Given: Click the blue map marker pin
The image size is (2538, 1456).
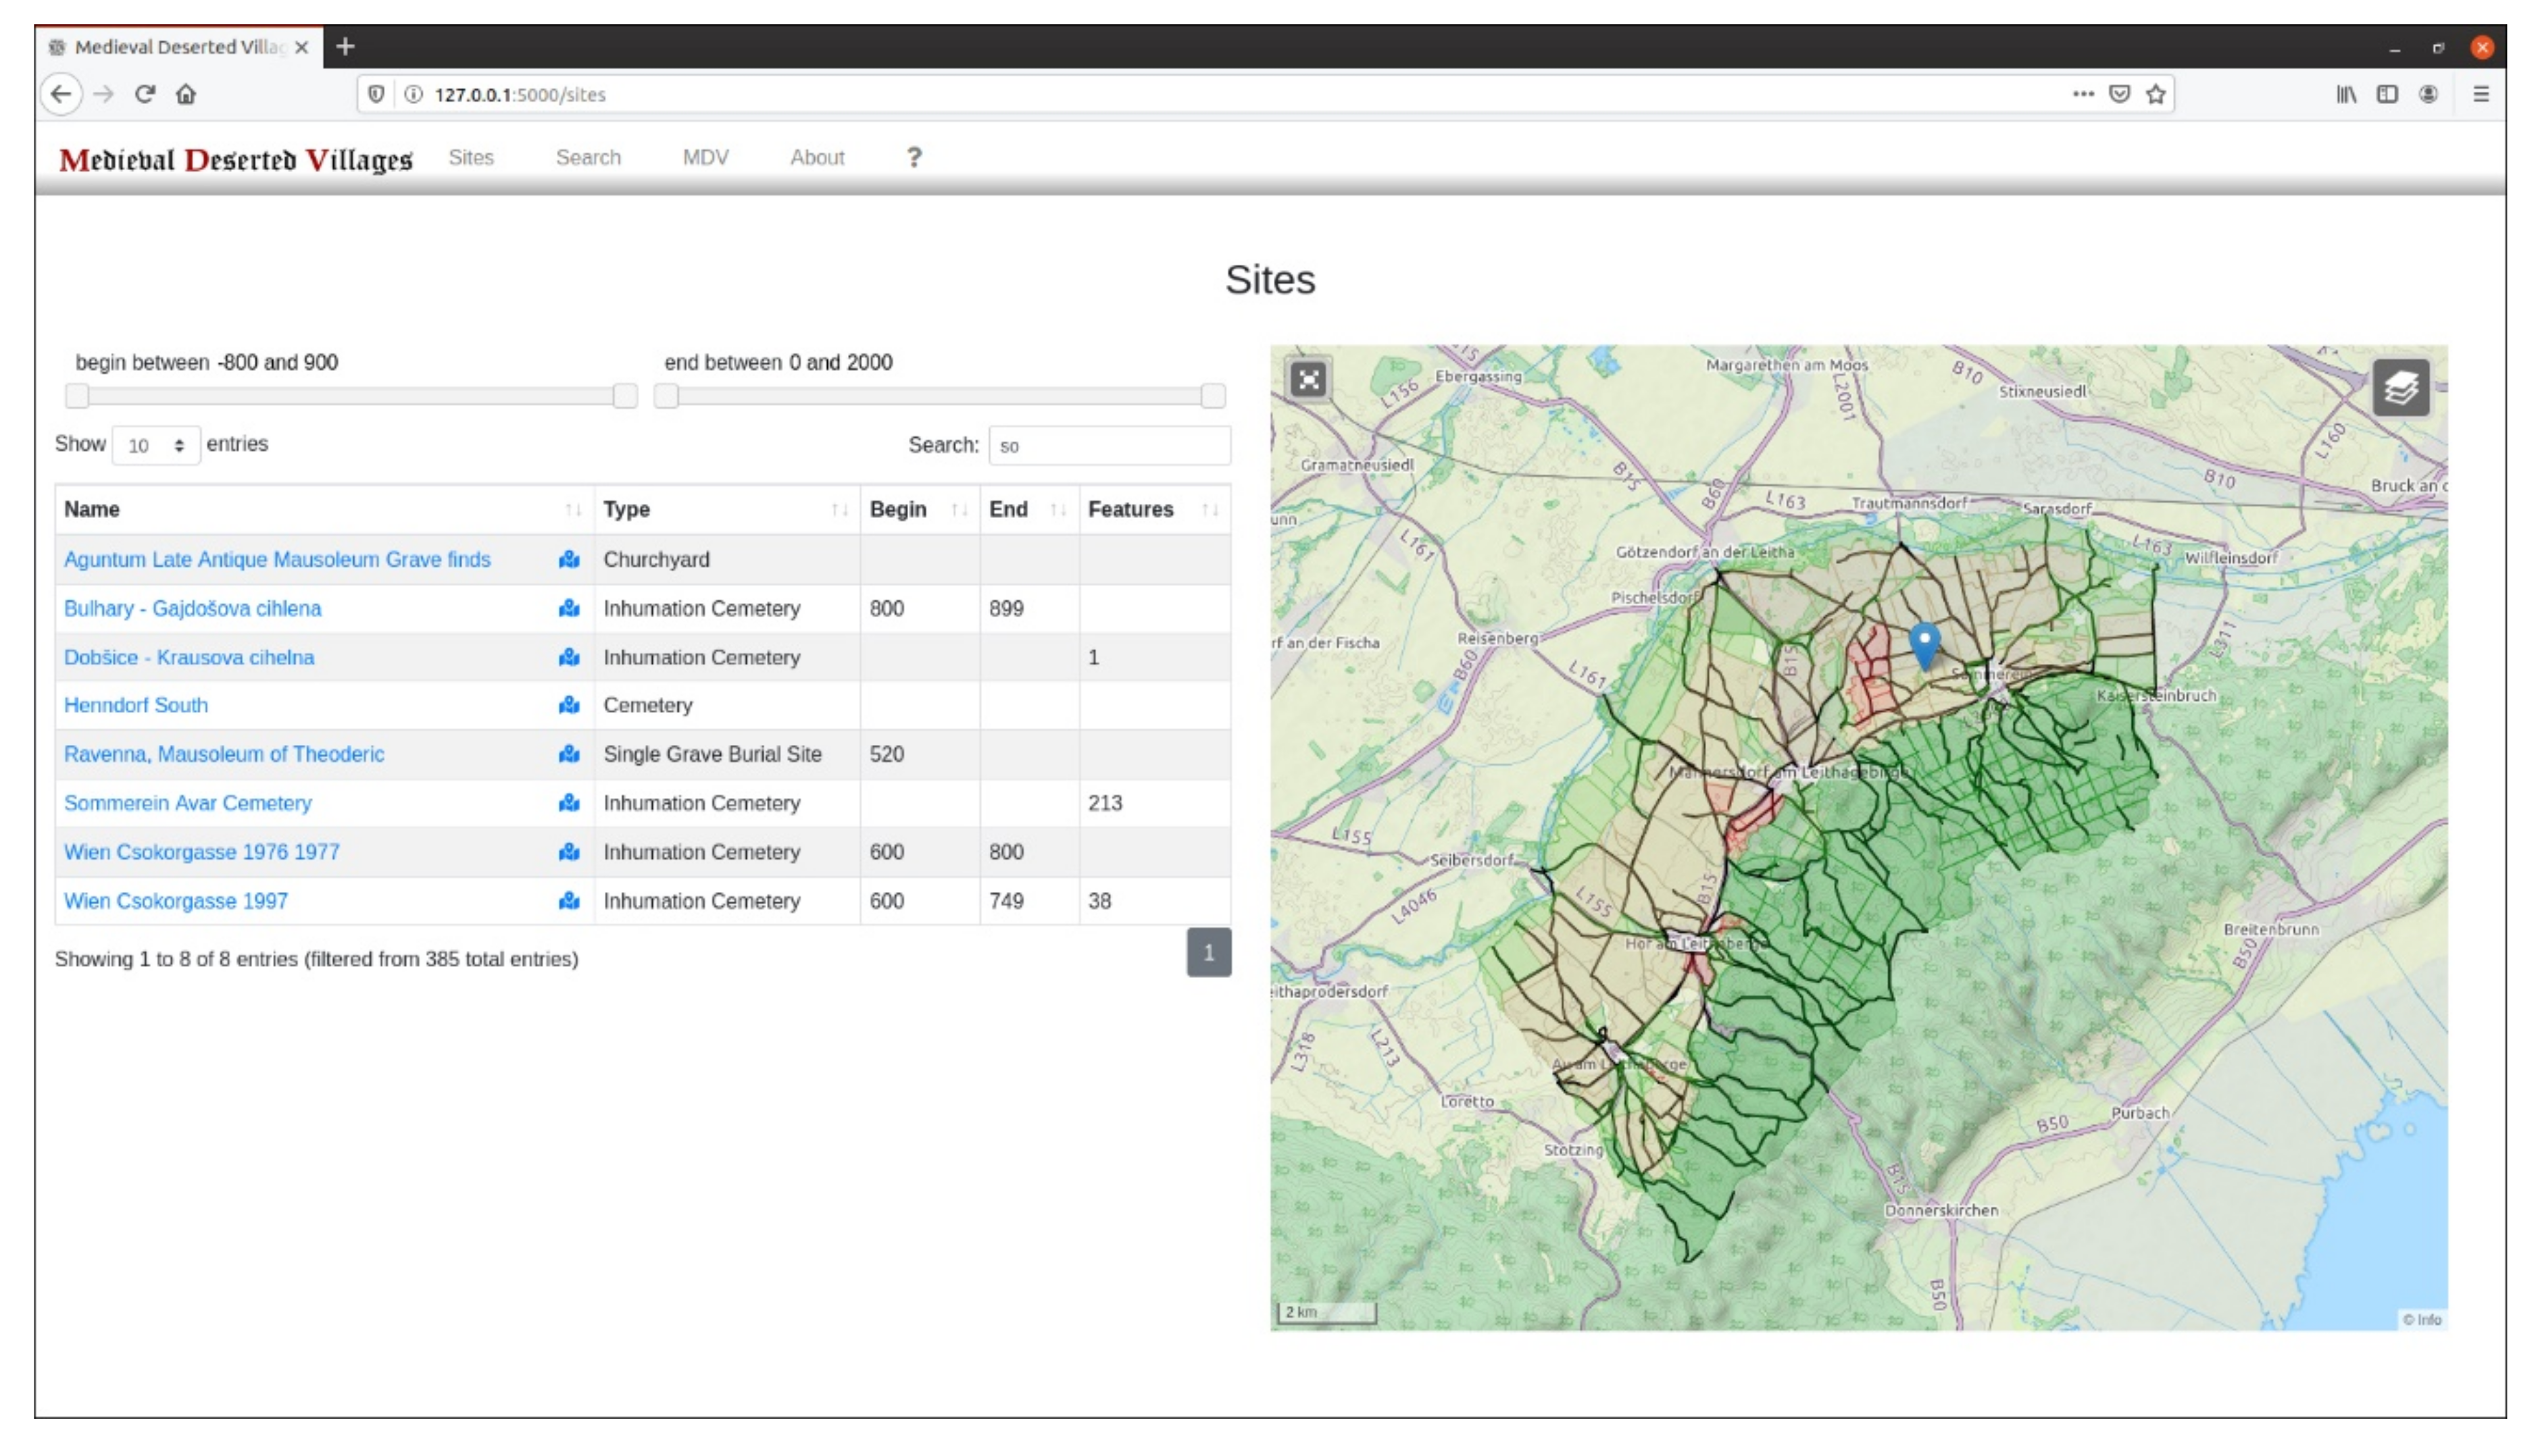Looking at the screenshot, I should click(x=1924, y=643).
